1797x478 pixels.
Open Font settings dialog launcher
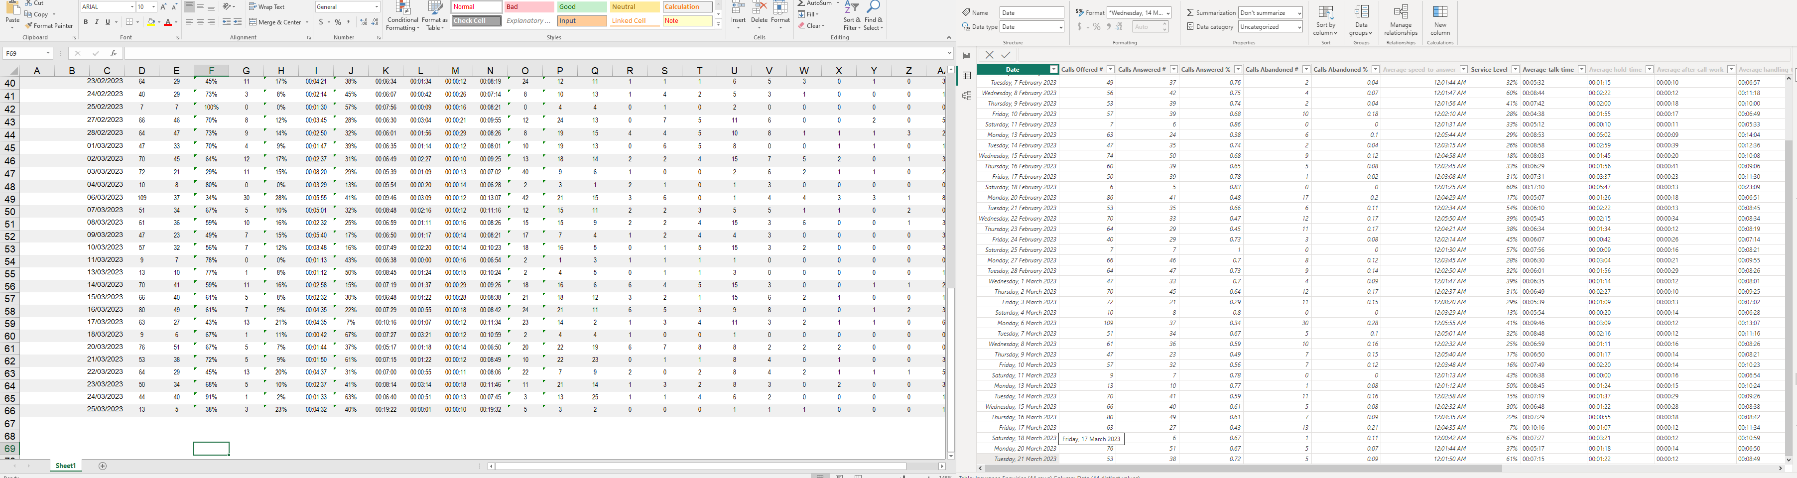tap(177, 38)
